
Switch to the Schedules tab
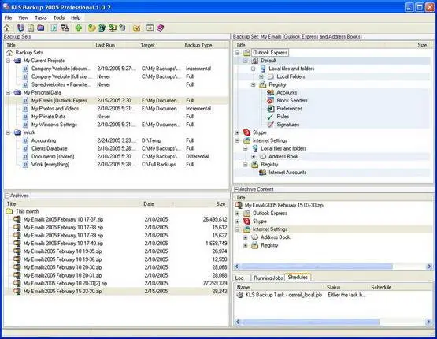pyautogui.click(x=298, y=277)
